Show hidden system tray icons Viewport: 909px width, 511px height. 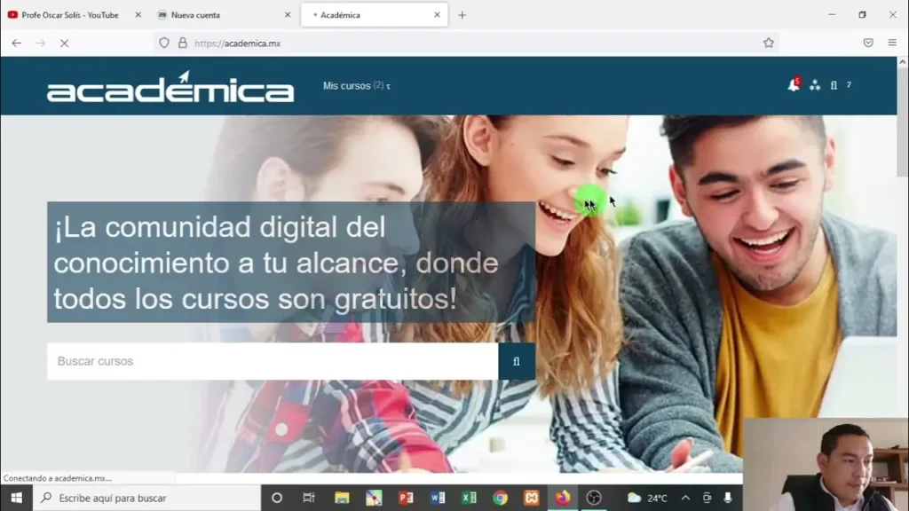point(685,498)
